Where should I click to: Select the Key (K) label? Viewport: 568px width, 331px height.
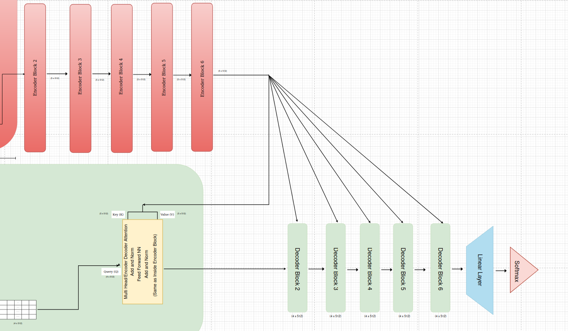point(118,214)
